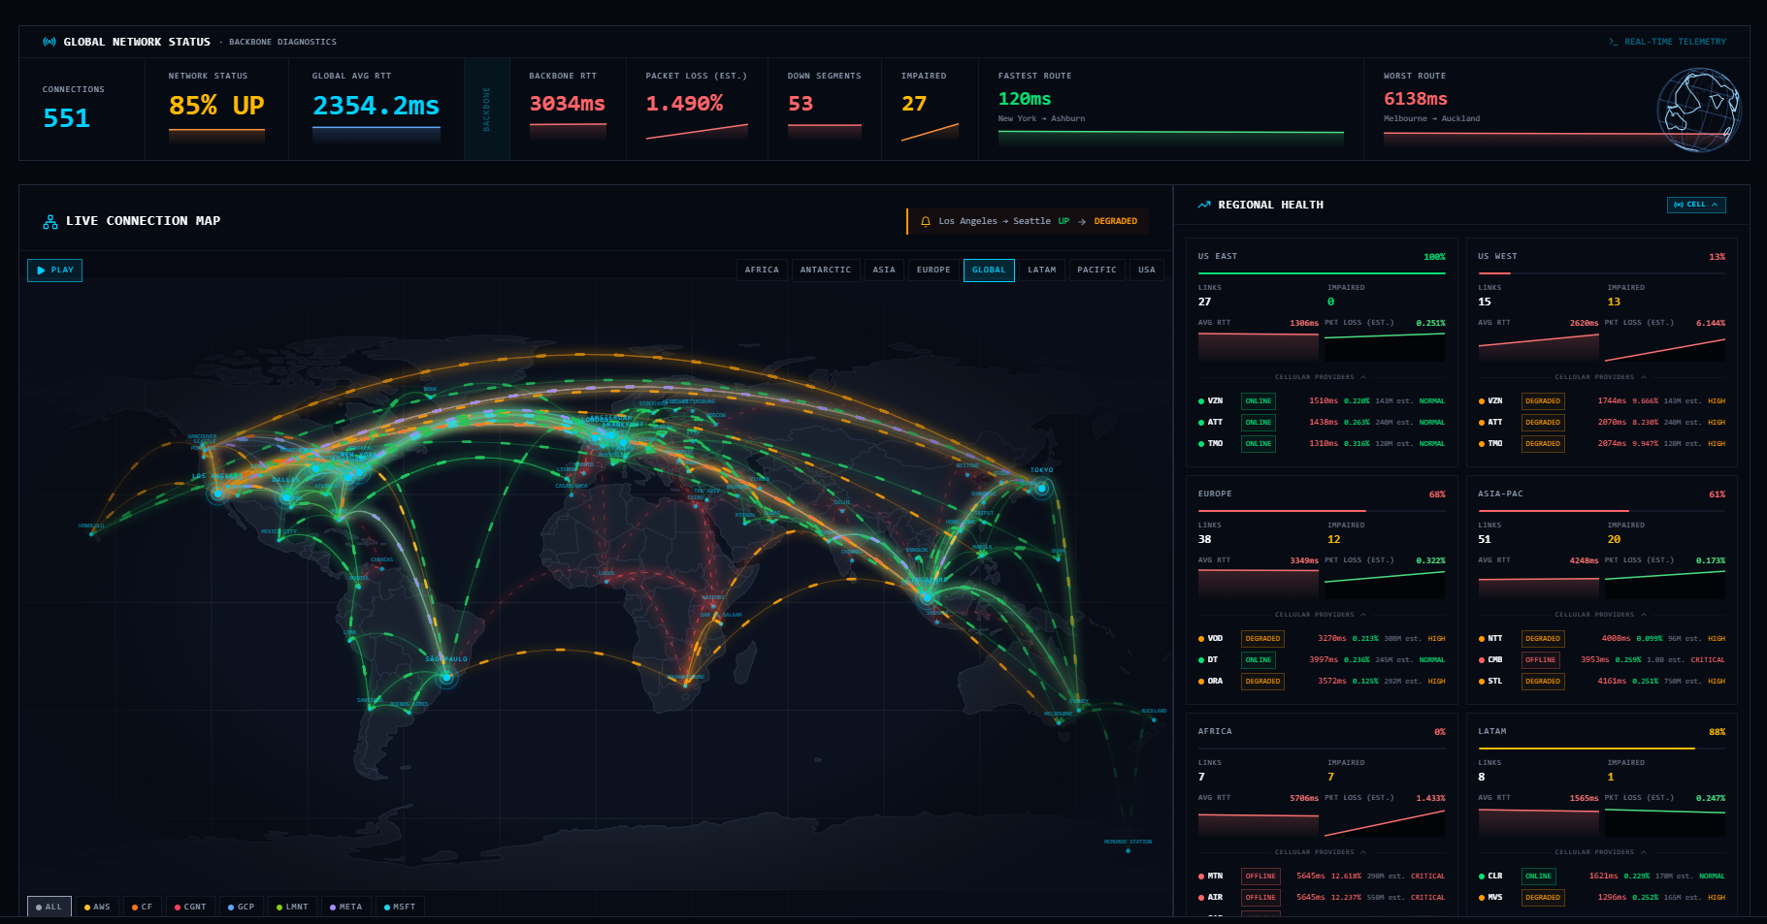Click the bell icon in the Los Angeles alert

pos(926,221)
